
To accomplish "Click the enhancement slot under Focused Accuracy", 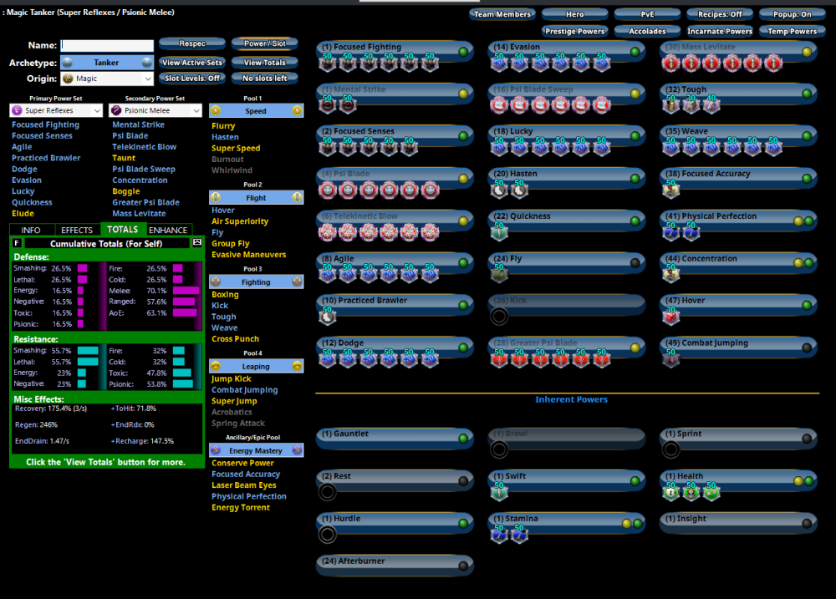I will pyautogui.click(x=670, y=190).
